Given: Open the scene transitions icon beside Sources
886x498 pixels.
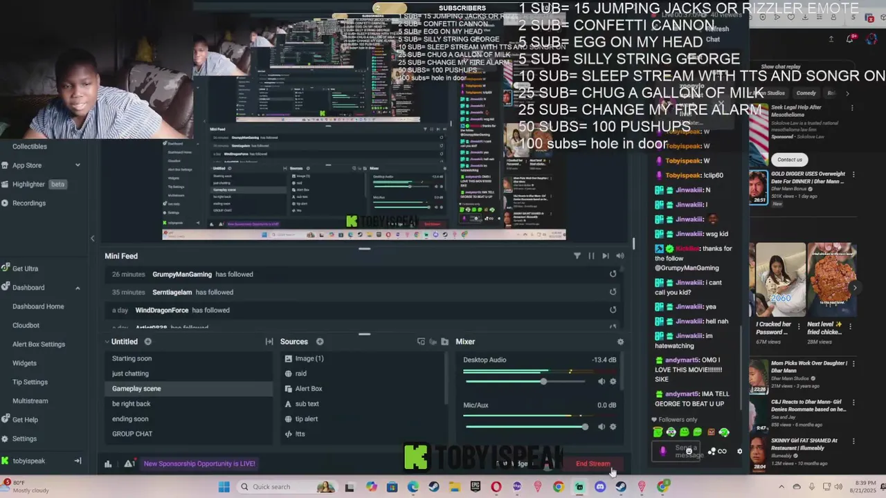Looking at the screenshot, I should click(x=269, y=342).
